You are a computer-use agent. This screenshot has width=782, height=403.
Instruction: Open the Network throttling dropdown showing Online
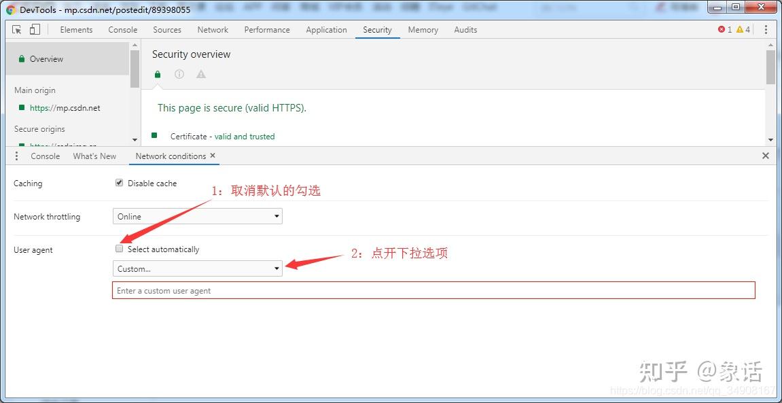click(197, 216)
